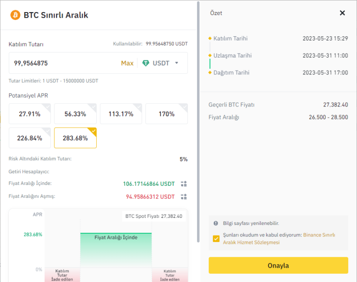Uncheck the agreement acceptance checkbox
Screen dimensions: 357x282
pos(216,239)
